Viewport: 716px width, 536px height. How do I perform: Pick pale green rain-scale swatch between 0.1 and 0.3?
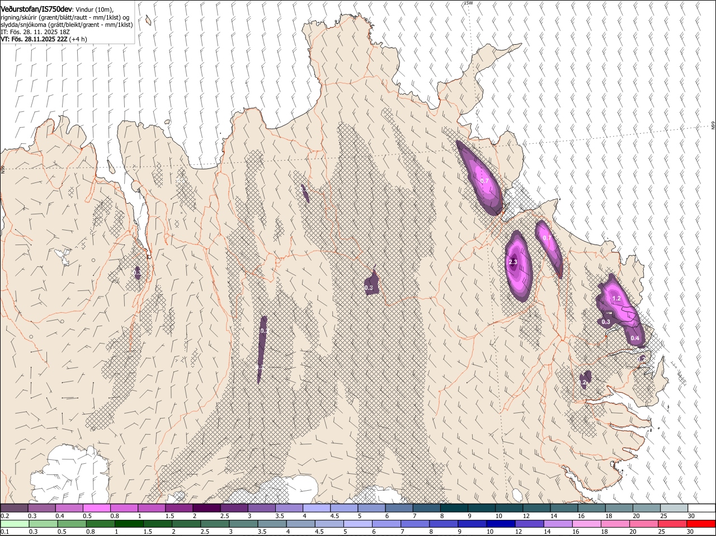point(15,524)
